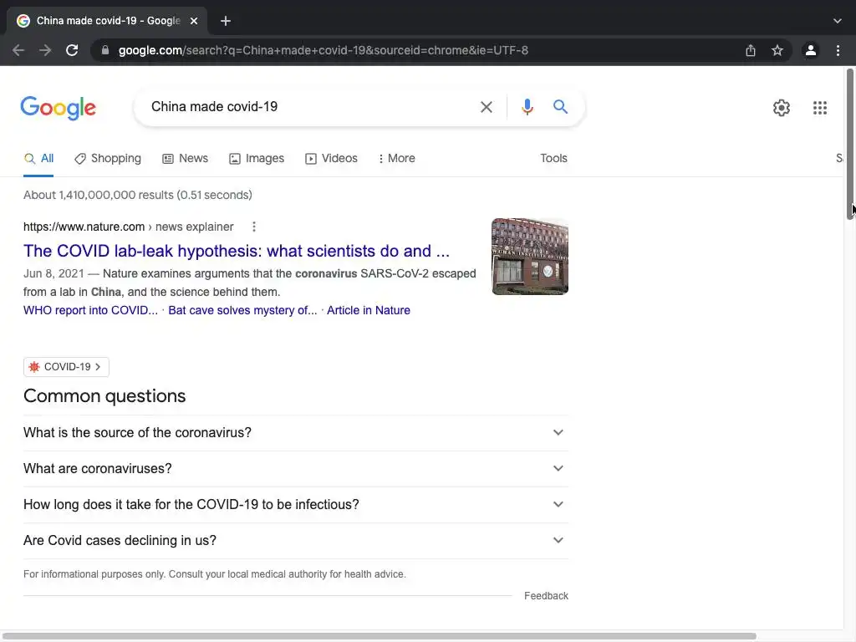Image resolution: width=856 pixels, height=642 pixels.
Task: Select the All results tab
Action: (38, 158)
